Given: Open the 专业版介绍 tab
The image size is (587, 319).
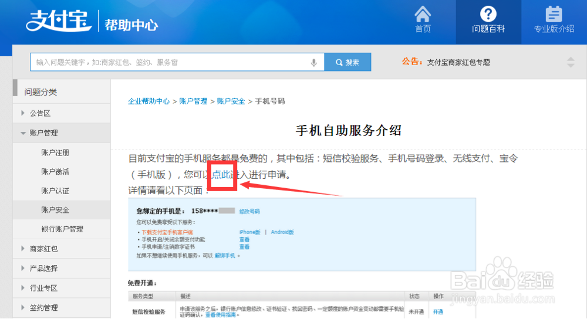Looking at the screenshot, I should coord(554,20).
